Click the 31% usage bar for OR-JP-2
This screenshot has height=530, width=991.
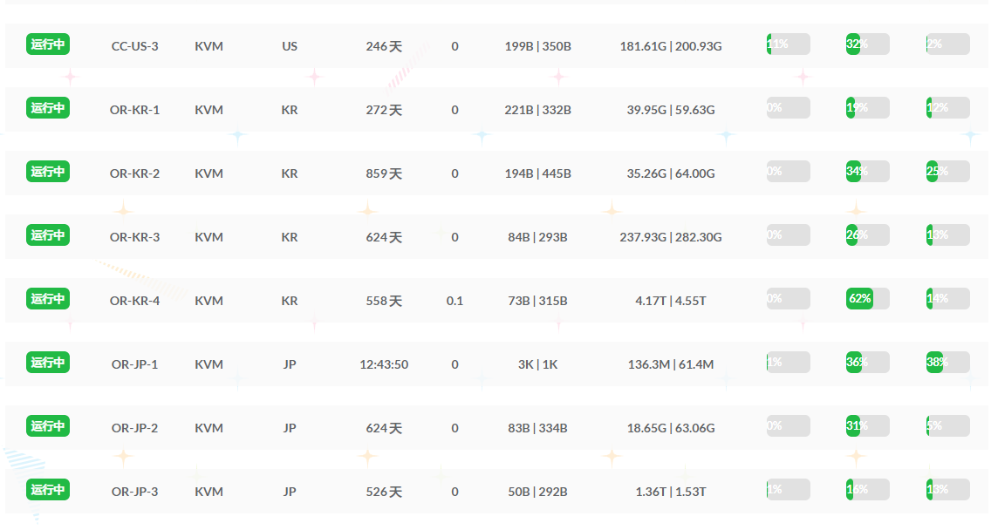pyautogui.click(x=867, y=426)
